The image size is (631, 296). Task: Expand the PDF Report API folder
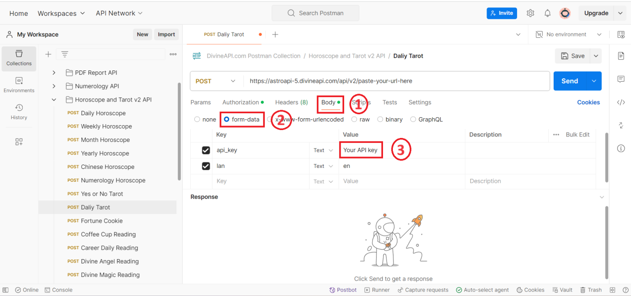click(x=54, y=72)
